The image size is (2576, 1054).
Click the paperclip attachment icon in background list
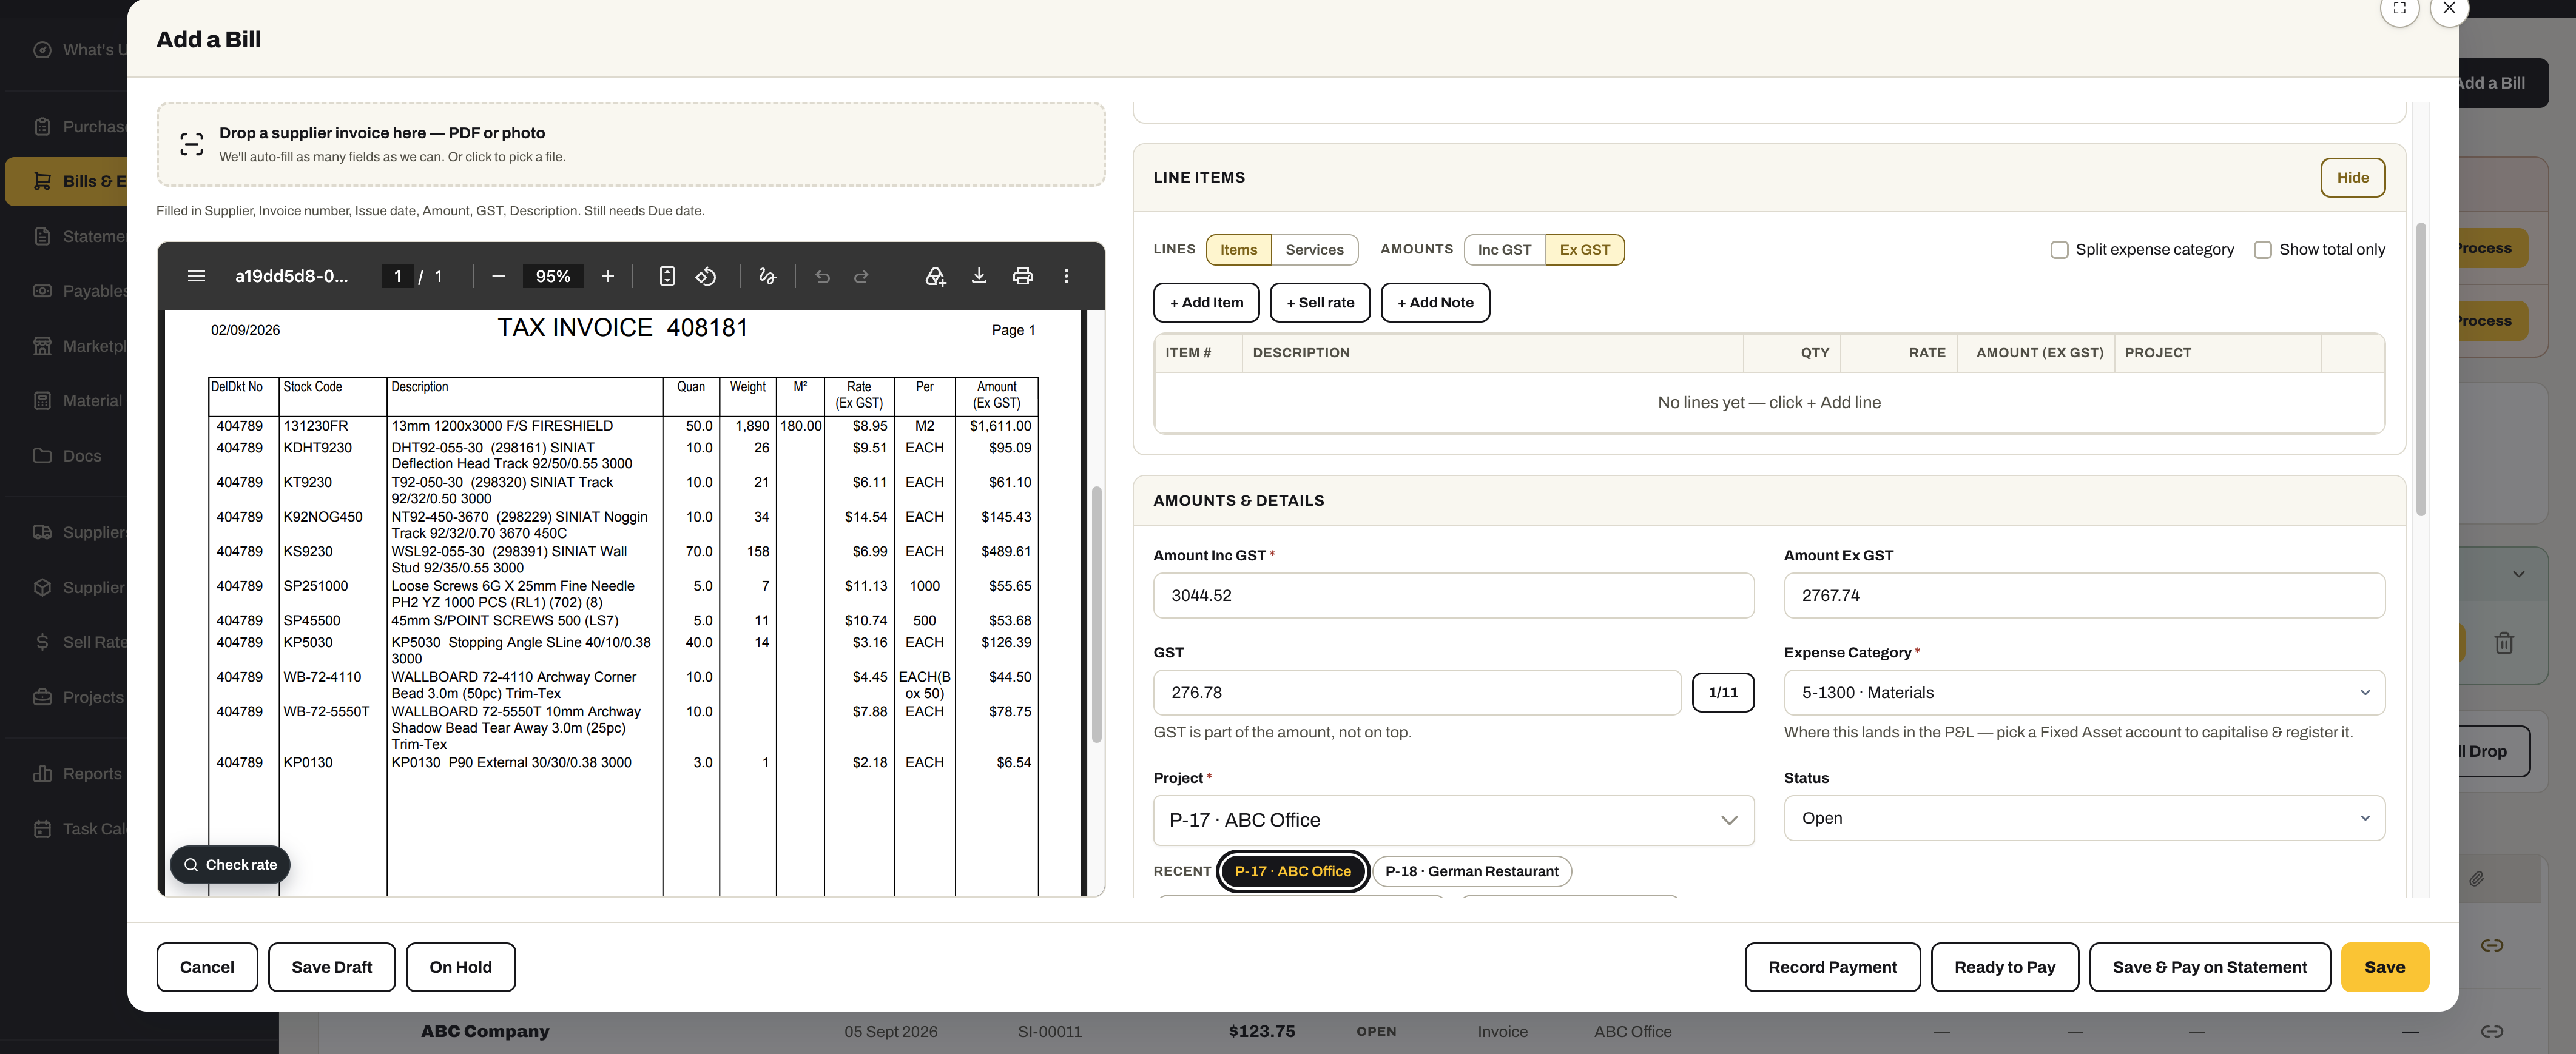2476,878
